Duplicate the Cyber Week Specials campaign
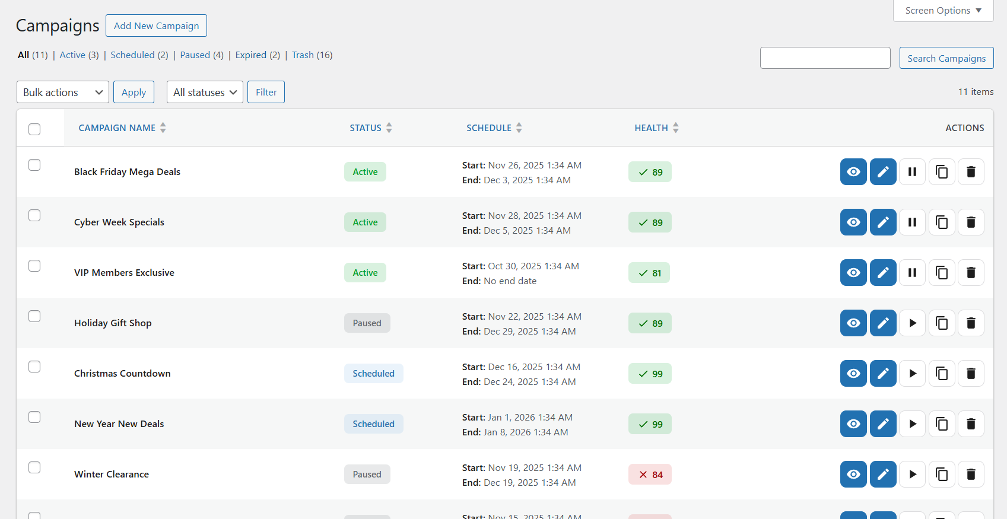This screenshot has height=519, width=1007. coord(942,222)
